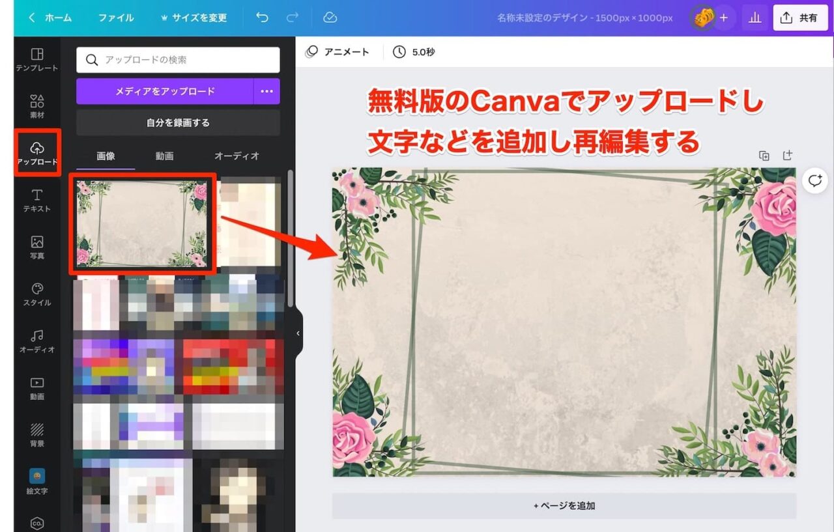The height and width of the screenshot is (532, 834).
Task: Click メディアをアップロード button
Action: click(x=165, y=91)
